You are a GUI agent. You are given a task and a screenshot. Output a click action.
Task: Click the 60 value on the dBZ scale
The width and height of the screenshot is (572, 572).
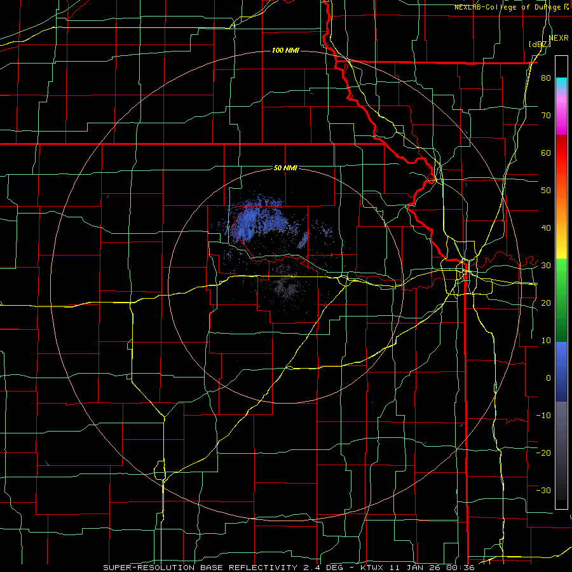pyautogui.click(x=546, y=153)
